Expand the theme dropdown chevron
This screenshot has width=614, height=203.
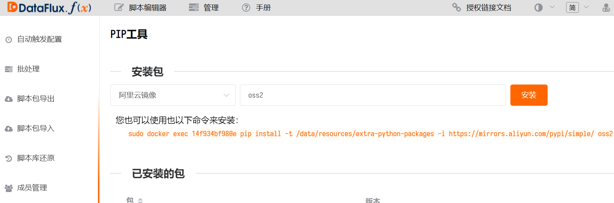(552, 7)
